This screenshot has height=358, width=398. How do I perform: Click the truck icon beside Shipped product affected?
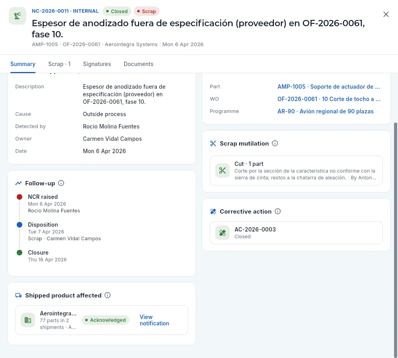19,295
